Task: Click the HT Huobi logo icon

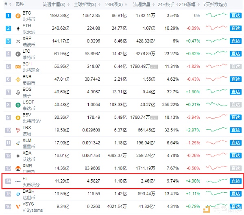Action: pyautogui.click(x=18, y=181)
